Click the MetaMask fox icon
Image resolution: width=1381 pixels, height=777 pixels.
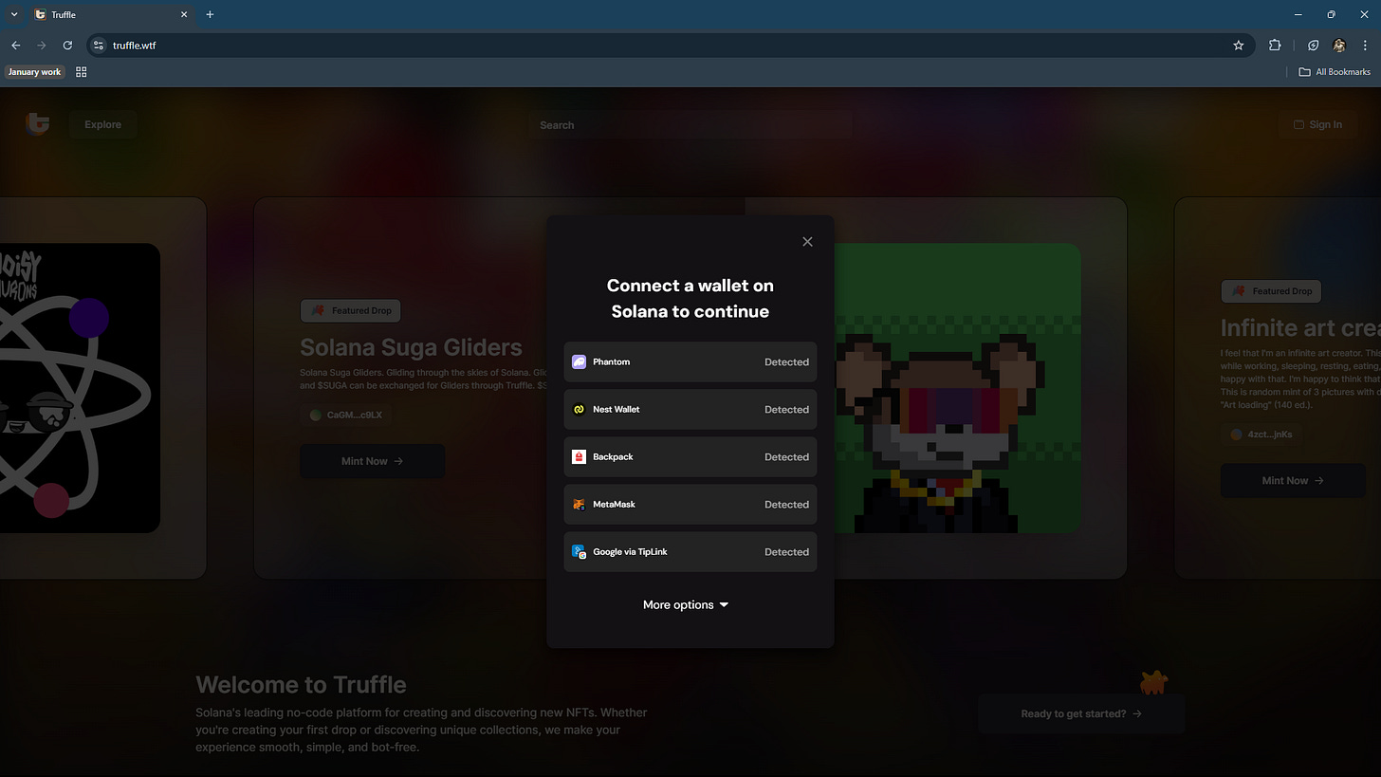[579, 504]
